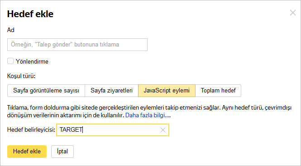Choose the Toplam hedef option
The image size is (301, 166).
218,91
